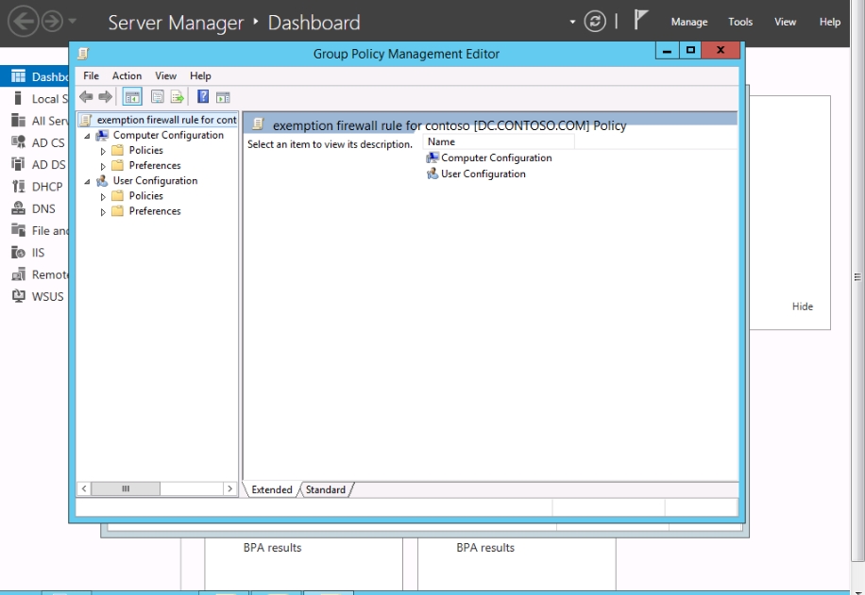Screen dimensions: 865x595
Task: Open the blue Help toolbar icon
Action: [x=203, y=97]
